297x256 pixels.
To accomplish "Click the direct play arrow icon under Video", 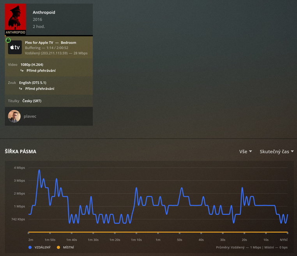I will (x=22, y=71).
